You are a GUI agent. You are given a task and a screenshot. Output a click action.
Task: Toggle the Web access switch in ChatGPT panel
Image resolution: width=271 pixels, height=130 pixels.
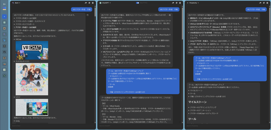pyautogui.click(x=138, y=3)
